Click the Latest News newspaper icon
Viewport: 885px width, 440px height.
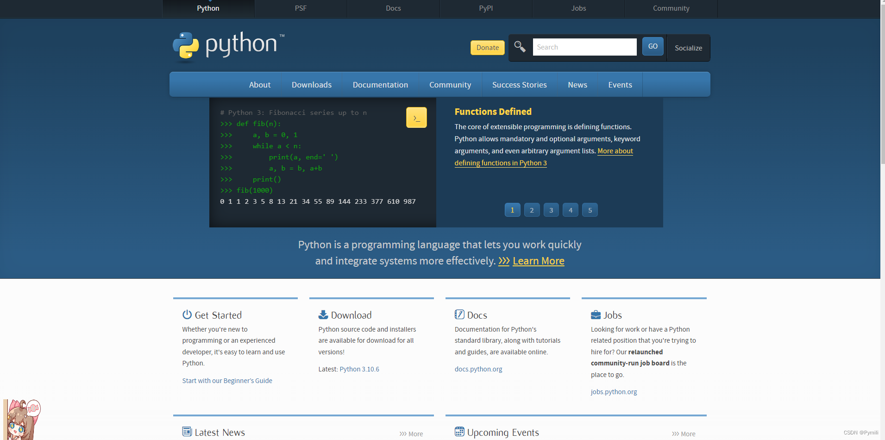[187, 432]
